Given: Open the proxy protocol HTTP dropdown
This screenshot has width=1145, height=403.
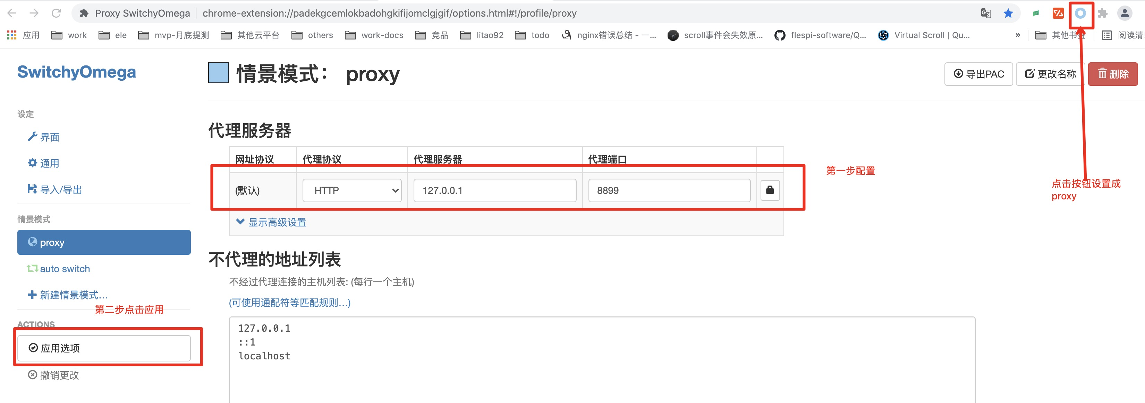Looking at the screenshot, I should (x=351, y=190).
